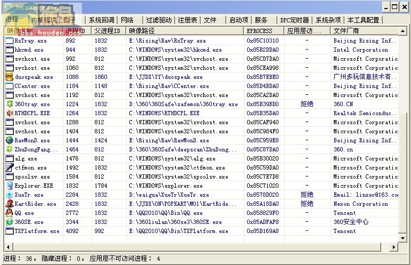Click the horizontal scrollbar thumb
Viewport: 411px width, 265px height.
196,247
